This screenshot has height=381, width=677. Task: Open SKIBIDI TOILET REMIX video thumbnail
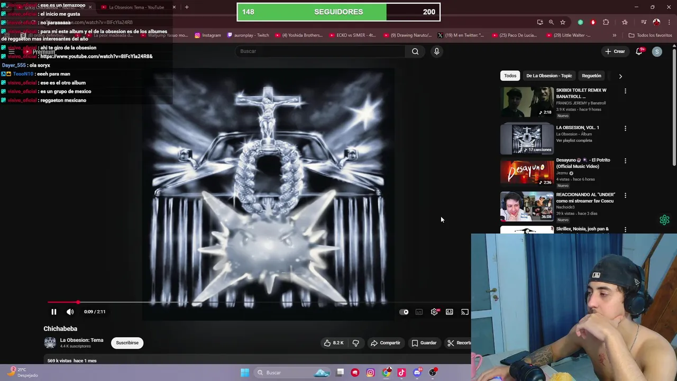[527, 102]
